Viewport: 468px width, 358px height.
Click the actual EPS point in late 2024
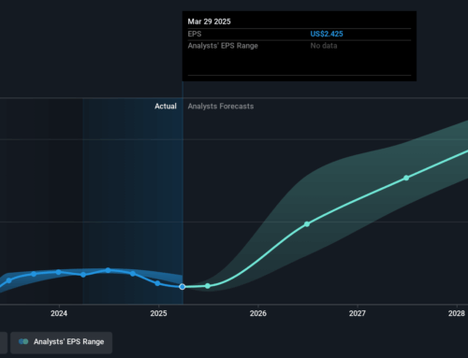[x=133, y=274]
